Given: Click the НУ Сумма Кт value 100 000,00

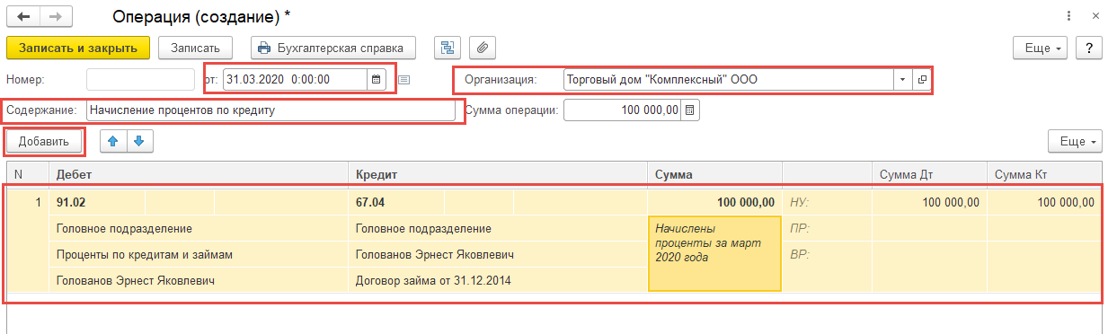Looking at the screenshot, I should pyautogui.click(x=1044, y=203).
